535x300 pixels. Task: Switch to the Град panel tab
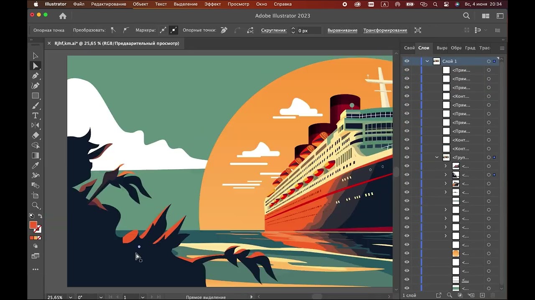coord(470,48)
